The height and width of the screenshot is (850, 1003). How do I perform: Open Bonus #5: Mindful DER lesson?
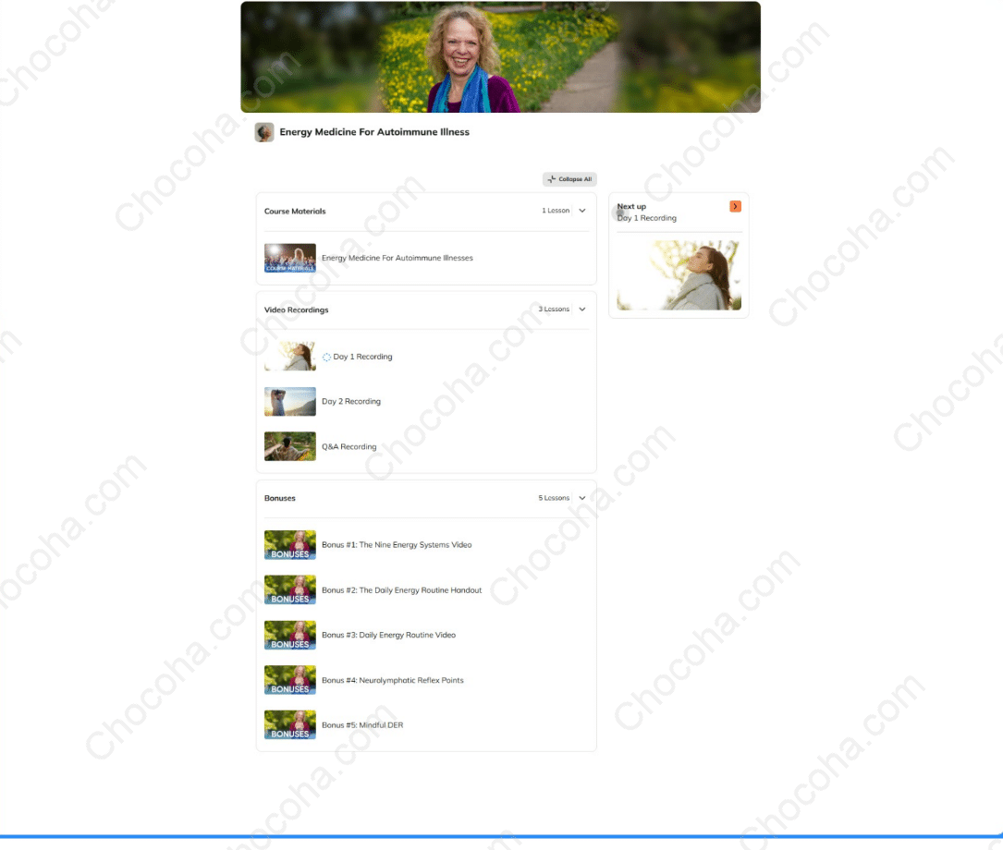(x=362, y=725)
